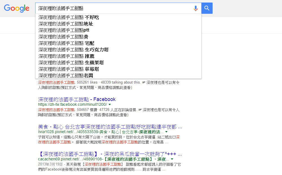Select suggestion ending with 老闆

(118, 75)
